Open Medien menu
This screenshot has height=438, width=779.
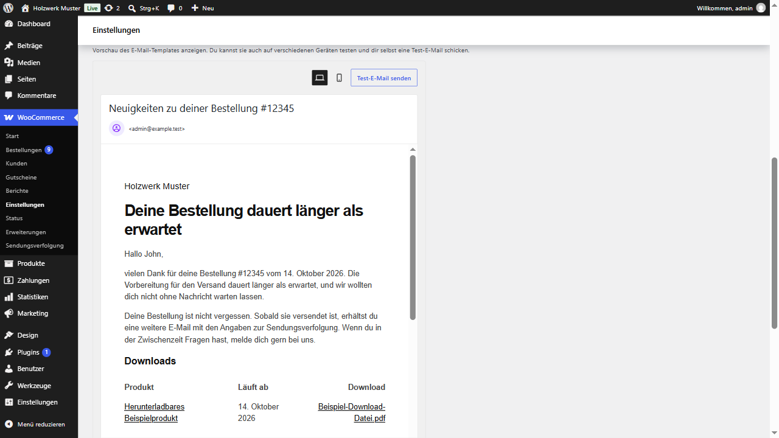[39, 63]
